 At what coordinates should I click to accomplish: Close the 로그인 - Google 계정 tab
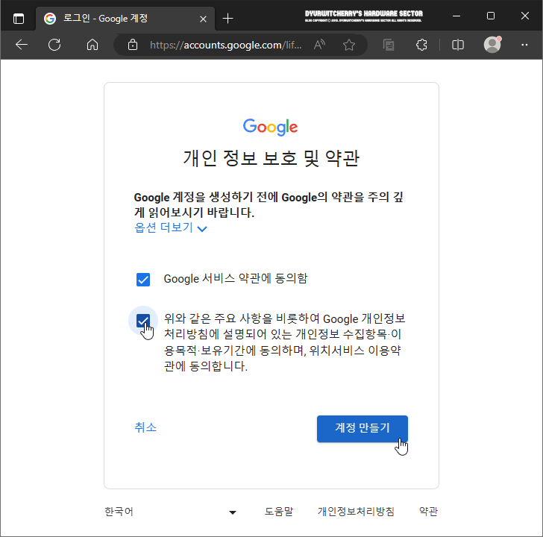[204, 19]
